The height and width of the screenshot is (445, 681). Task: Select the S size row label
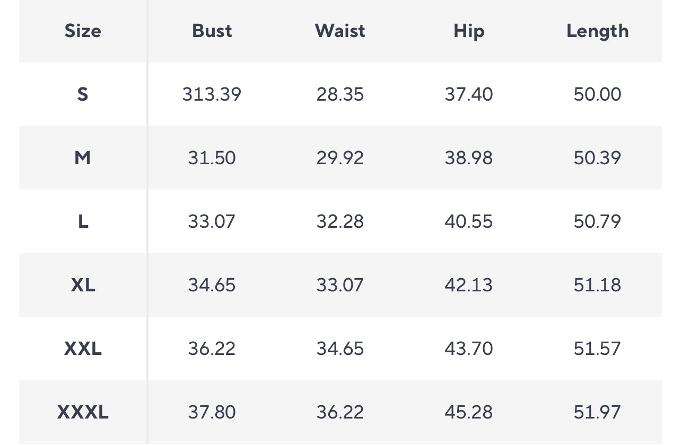point(83,94)
